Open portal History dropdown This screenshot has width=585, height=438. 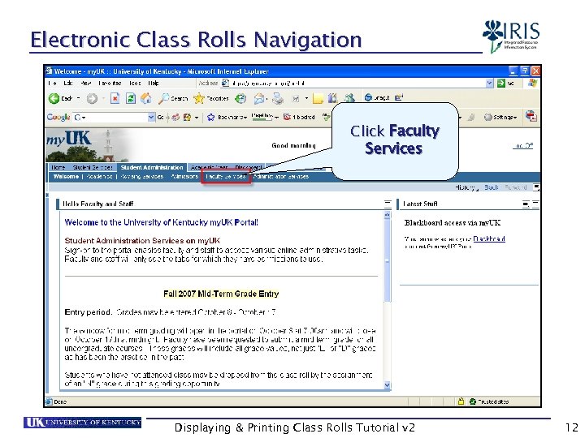(x=466, y=187)
